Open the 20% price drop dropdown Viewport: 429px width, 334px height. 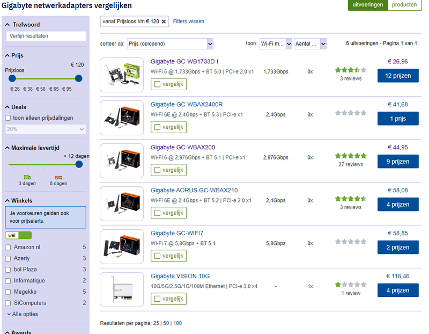[46, 129]
